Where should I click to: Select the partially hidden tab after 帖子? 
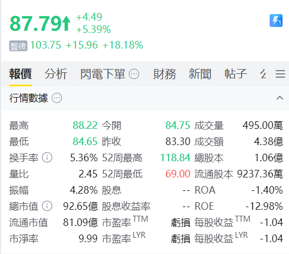tap(263, 74)
